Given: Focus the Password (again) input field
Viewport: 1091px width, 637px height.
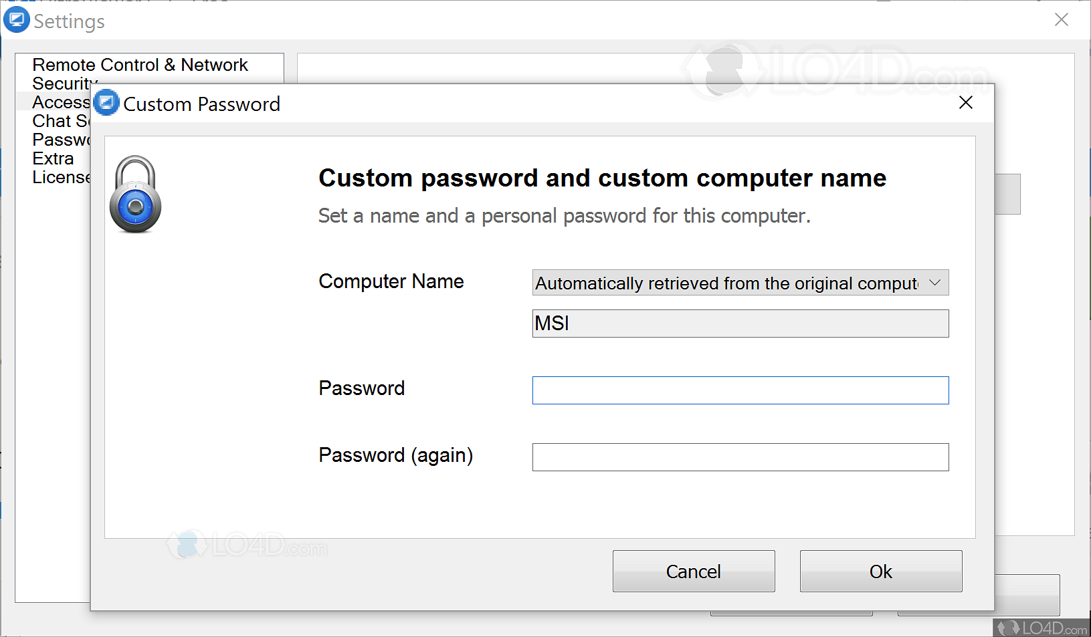Looking at the screenshot, I should point(740,457).
